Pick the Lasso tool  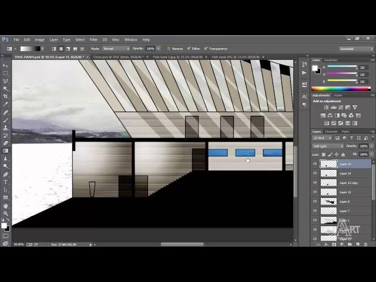pos(6,80)
